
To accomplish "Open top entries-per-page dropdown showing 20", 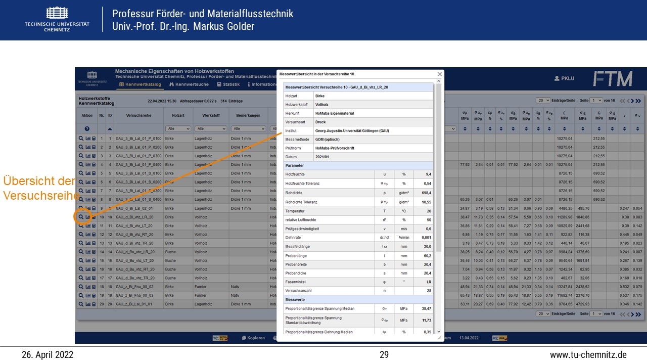I will click(x=543, y=101).
